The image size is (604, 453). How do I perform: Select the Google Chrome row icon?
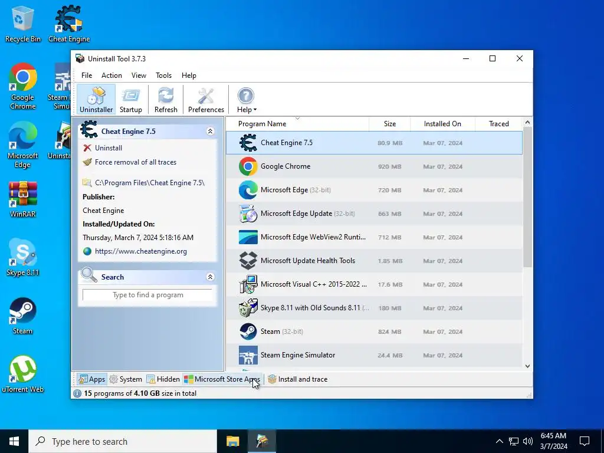coord(248,166)
